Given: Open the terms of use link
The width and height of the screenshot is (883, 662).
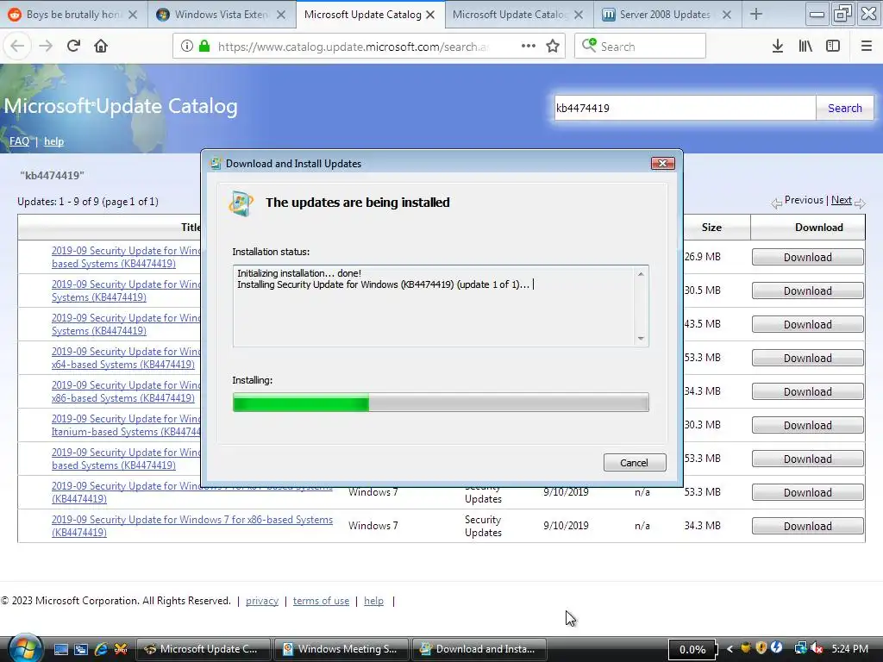Looking at the screenshot, I should click(x=321, y=601).
